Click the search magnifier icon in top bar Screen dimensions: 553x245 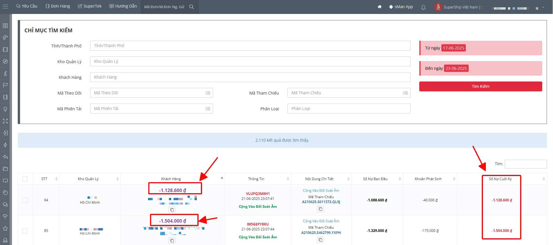[192, 7]
